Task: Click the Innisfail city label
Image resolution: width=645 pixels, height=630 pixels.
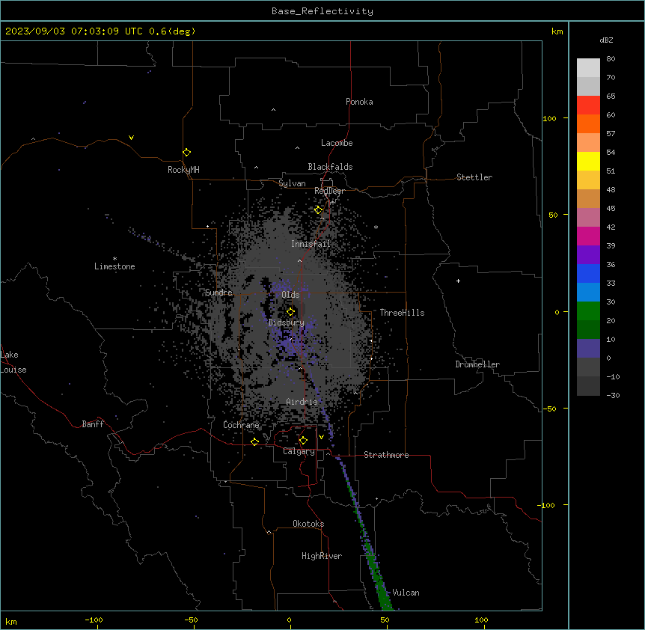Action: 311,244
